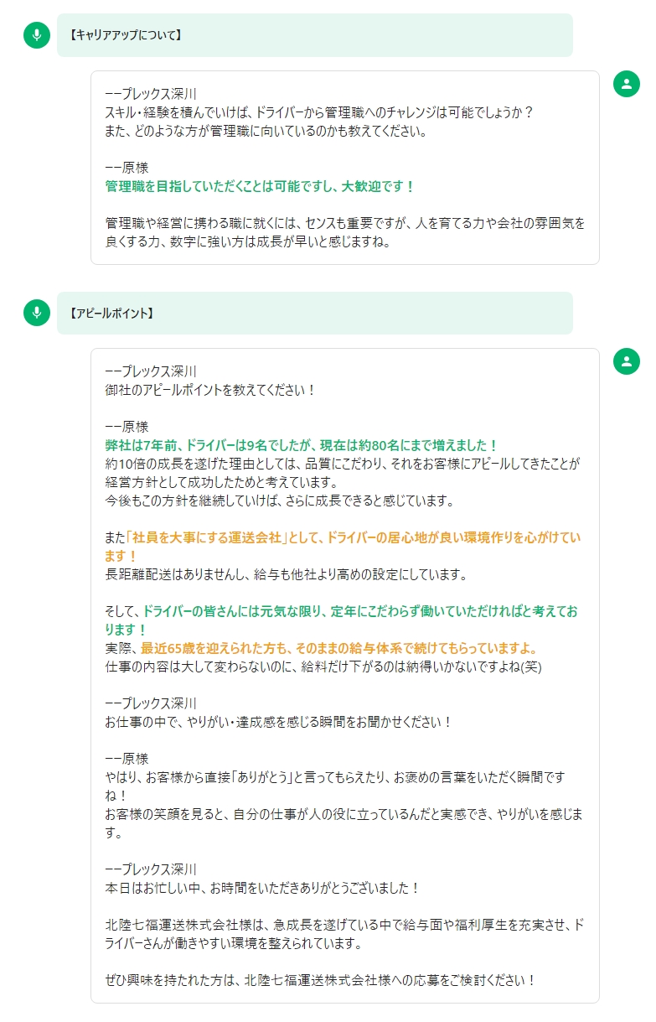Image resolution: width=656 pixels, height=1022 pixels.
Task: Click the question スキル・経験を積んでいけば
Action: coord(319,112)
